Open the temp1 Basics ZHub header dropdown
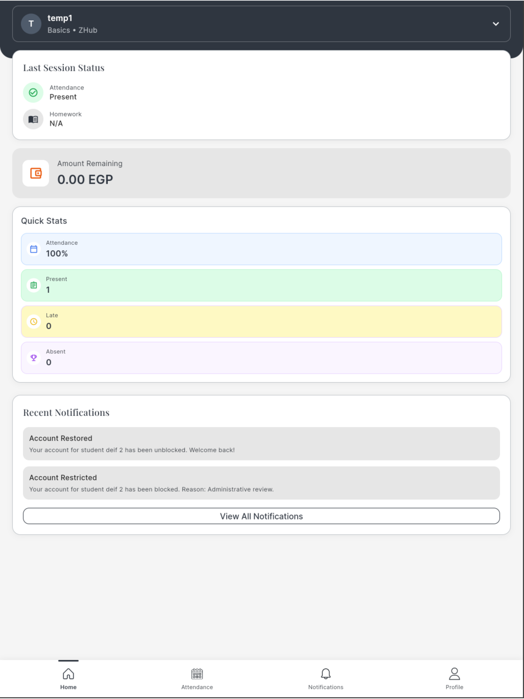 tap(261, 24)
